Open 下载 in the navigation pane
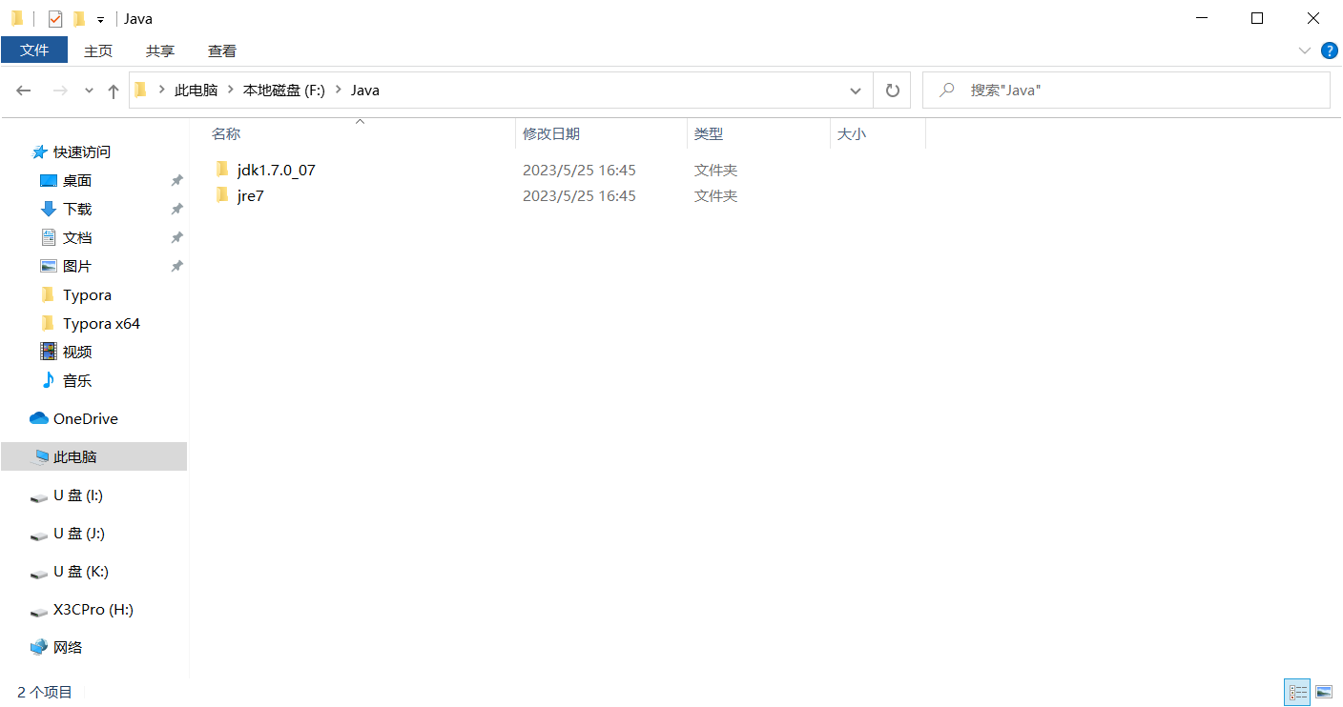 point(77,209)
